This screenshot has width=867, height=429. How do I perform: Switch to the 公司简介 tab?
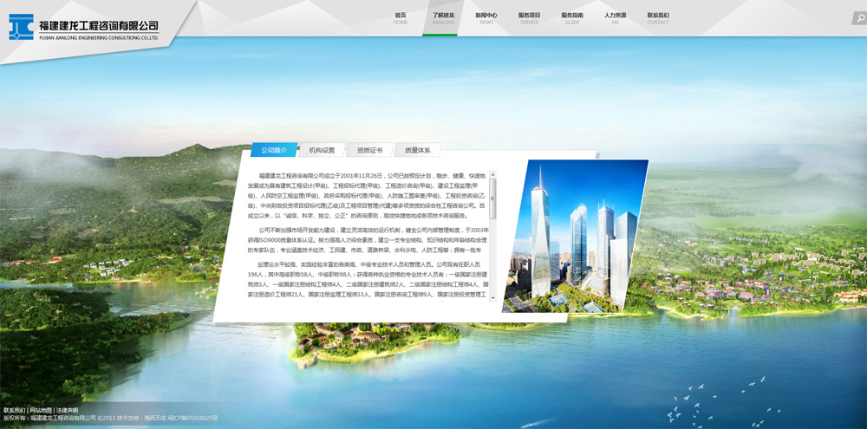point(274,150)
